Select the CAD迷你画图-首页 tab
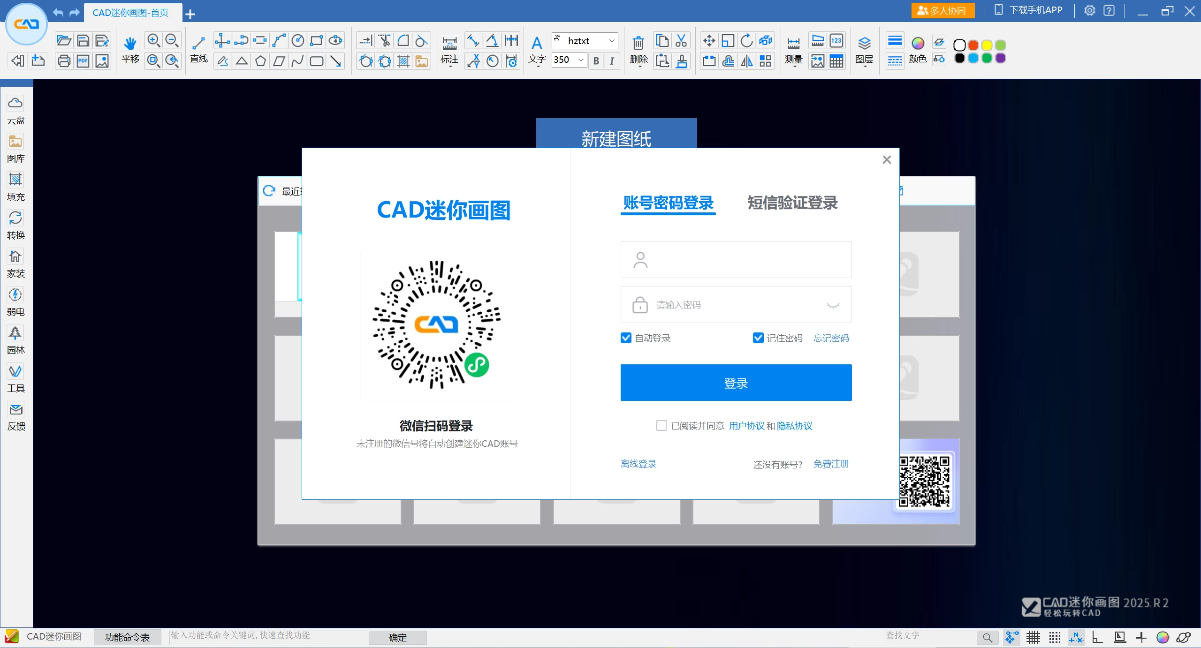The height and width of the screenshot is (648, 1201). coord(130,13)
